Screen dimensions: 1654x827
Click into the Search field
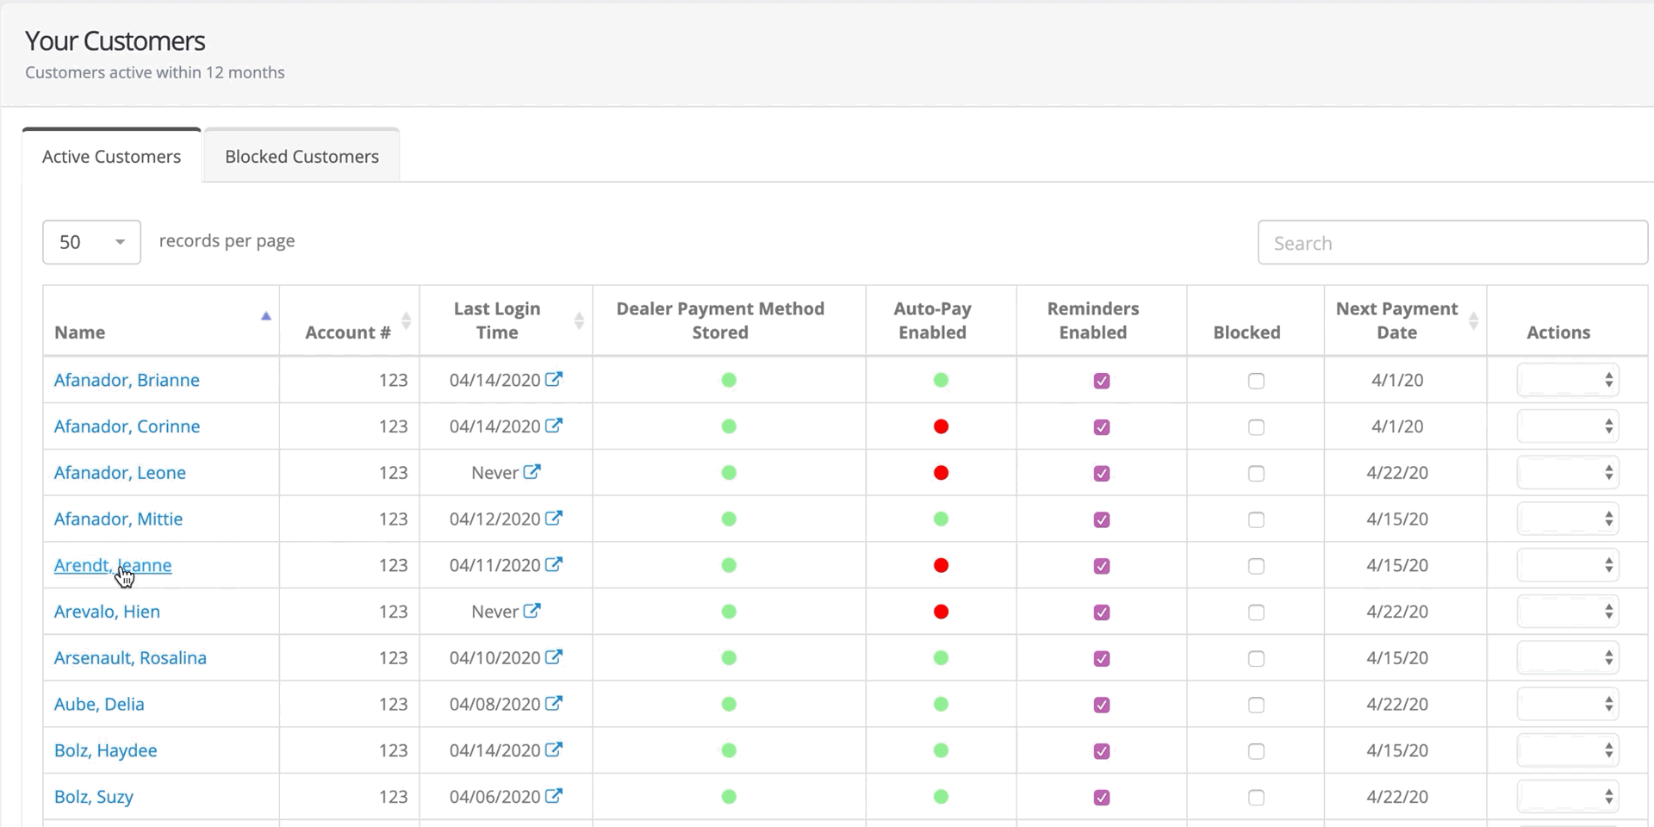pos(1452,243)
